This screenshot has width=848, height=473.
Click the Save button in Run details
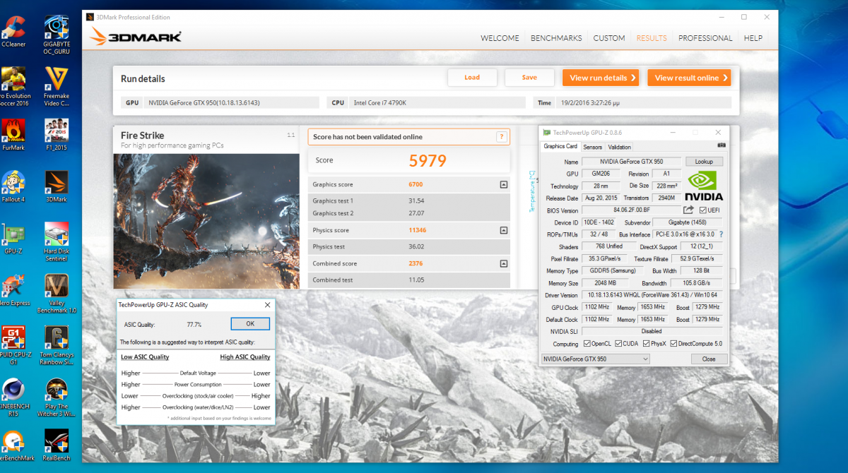point(529,78)
